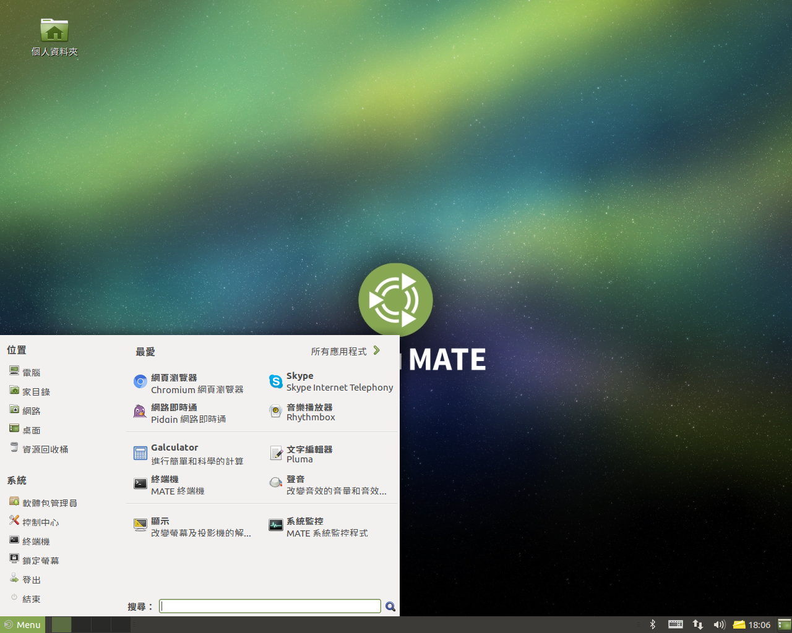Open 終端機 in system list
Image resolution: width=792 pixels, height=633 pixels.
tap(29, 541)
